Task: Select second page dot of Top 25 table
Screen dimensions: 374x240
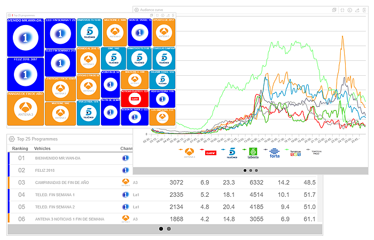Action: click(x=169, y=228)
